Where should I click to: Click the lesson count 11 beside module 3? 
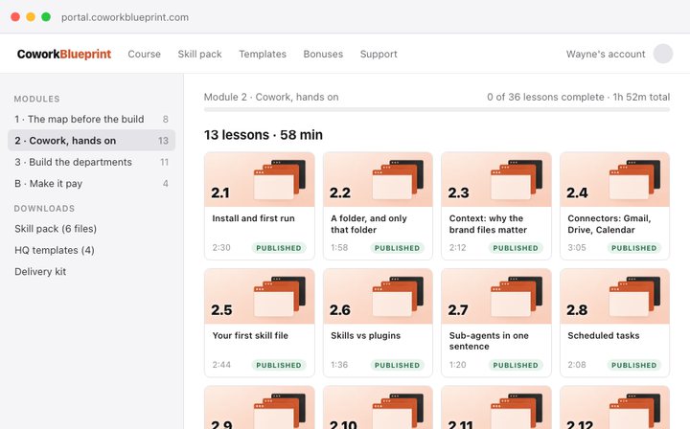coord(164,162)
